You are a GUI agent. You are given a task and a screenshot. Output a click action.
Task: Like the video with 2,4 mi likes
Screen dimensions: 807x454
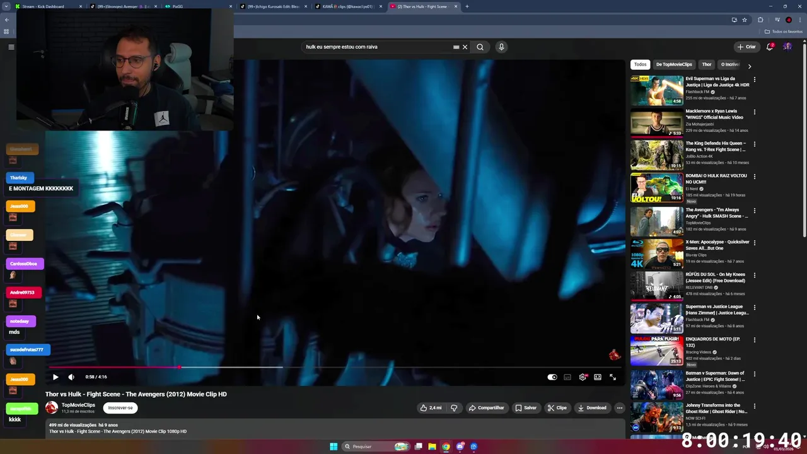pos(431,408)
